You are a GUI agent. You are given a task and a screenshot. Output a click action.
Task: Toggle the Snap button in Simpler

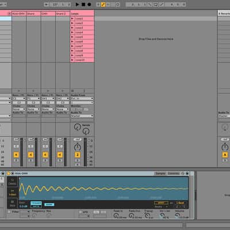(49, 205)
